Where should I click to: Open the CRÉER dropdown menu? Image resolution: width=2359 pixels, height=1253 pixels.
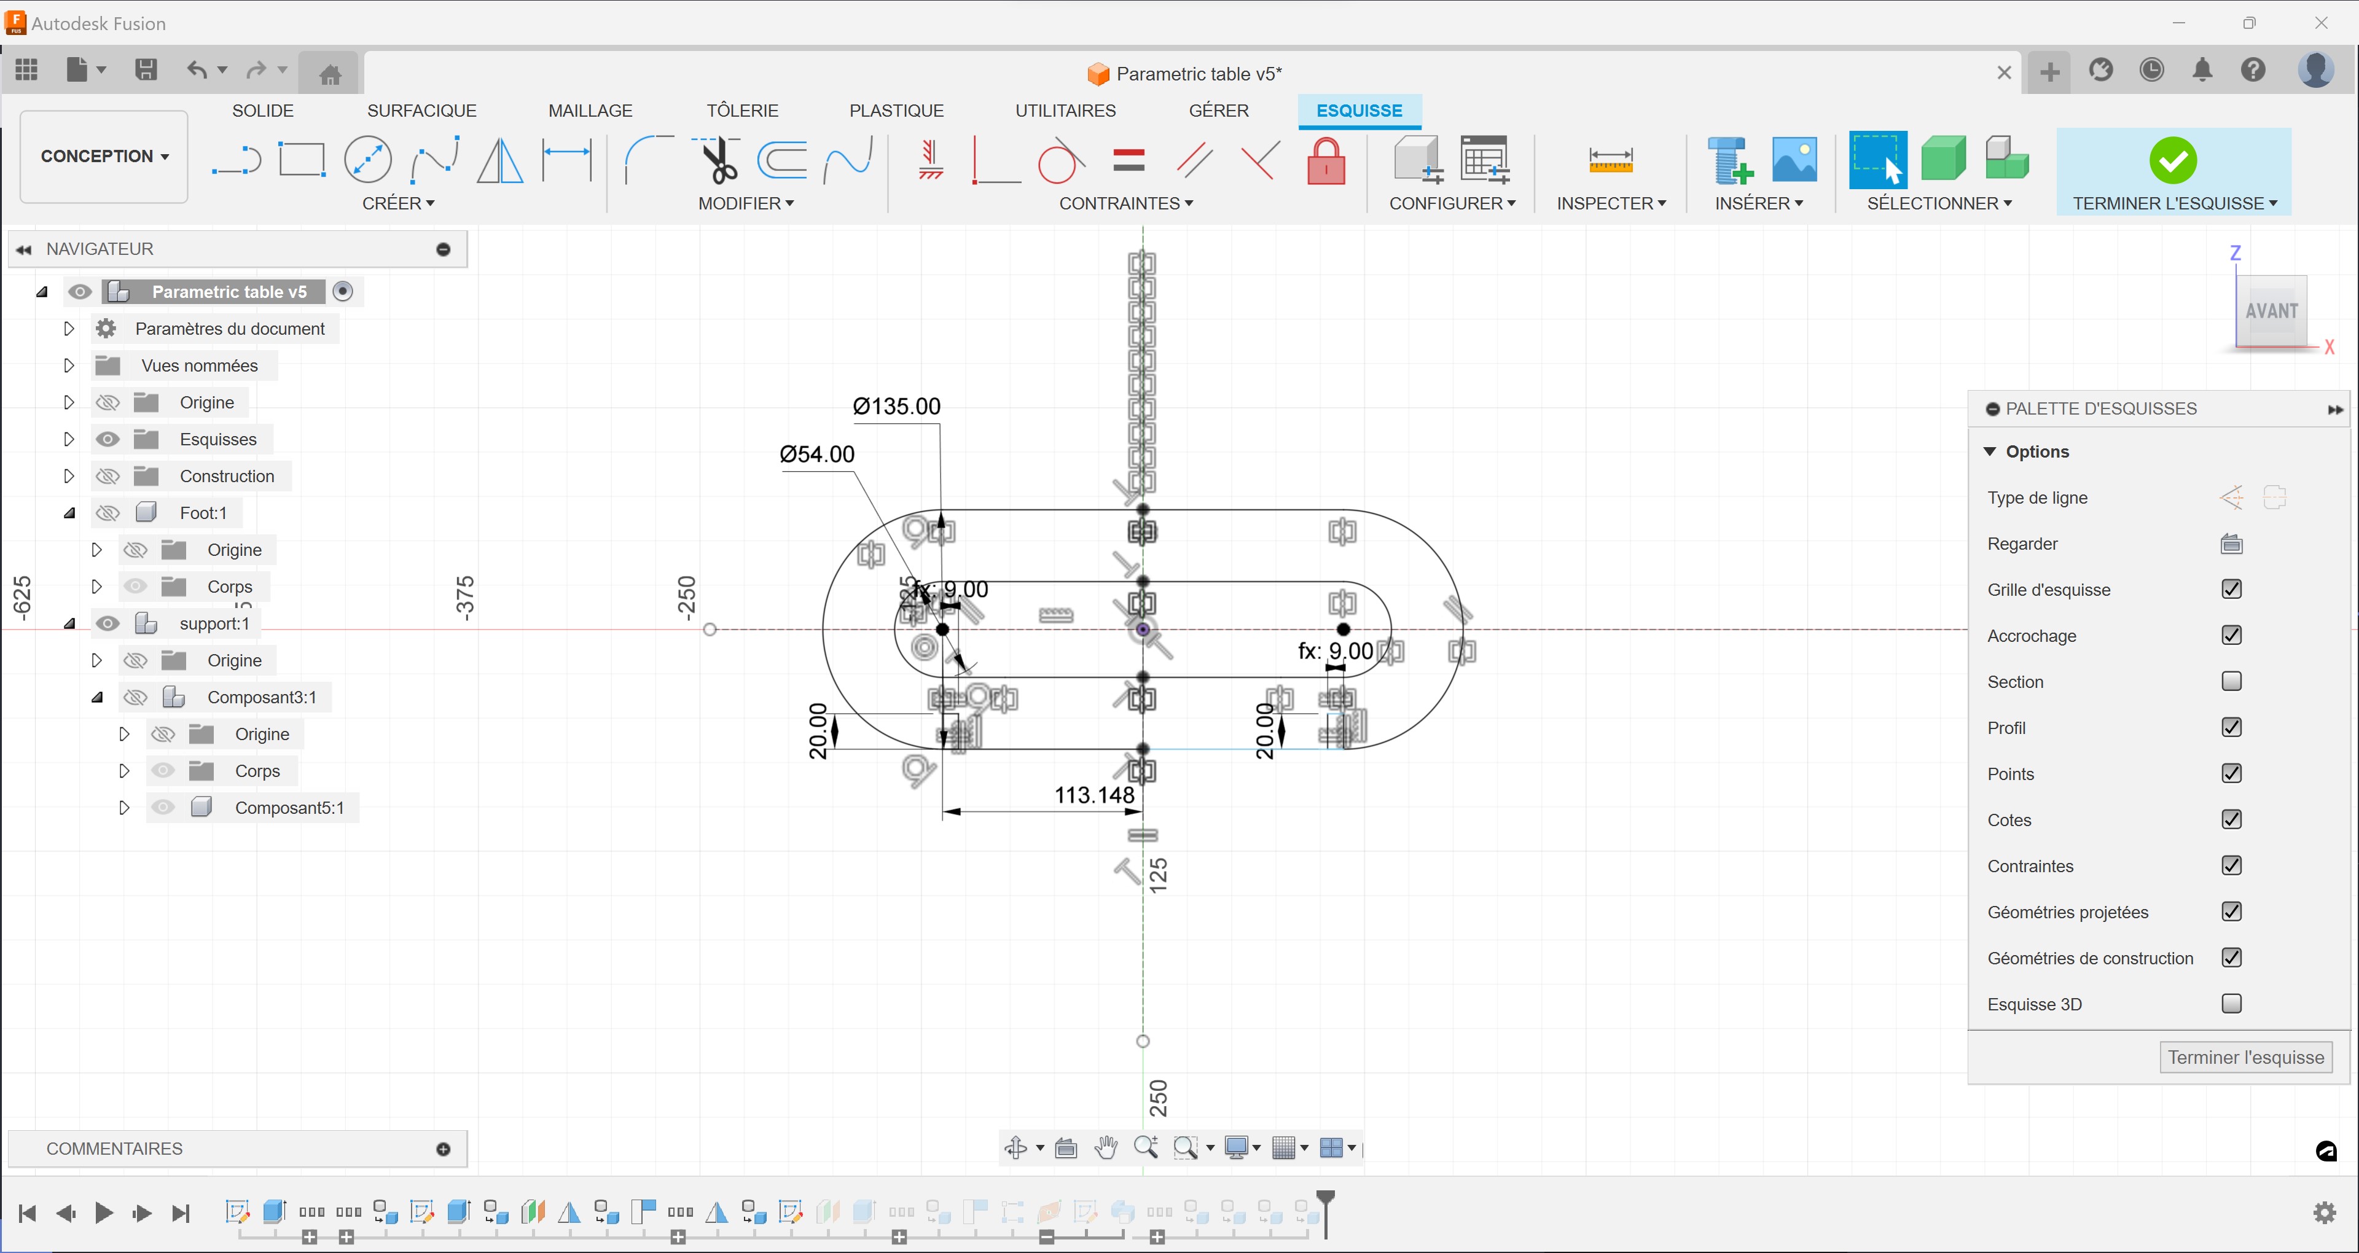point(398,203)
